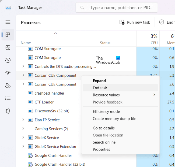Click the search box in Task Manager
Image resolution: width=175 pixels, height=167 pixels.
pyautogui.click(x=117, y=8)
